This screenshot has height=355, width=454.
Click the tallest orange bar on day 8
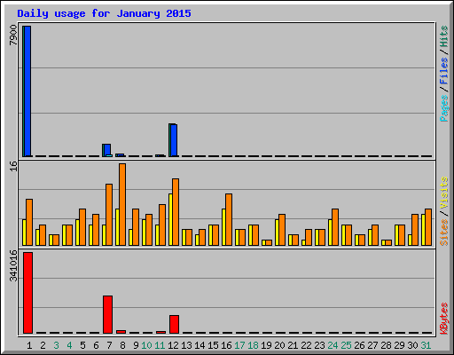pos(122,204)
